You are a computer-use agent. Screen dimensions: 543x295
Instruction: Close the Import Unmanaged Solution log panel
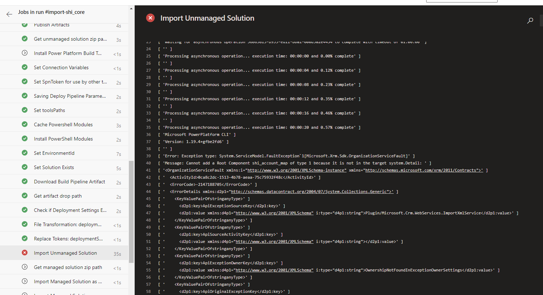(x=150, y=18)
